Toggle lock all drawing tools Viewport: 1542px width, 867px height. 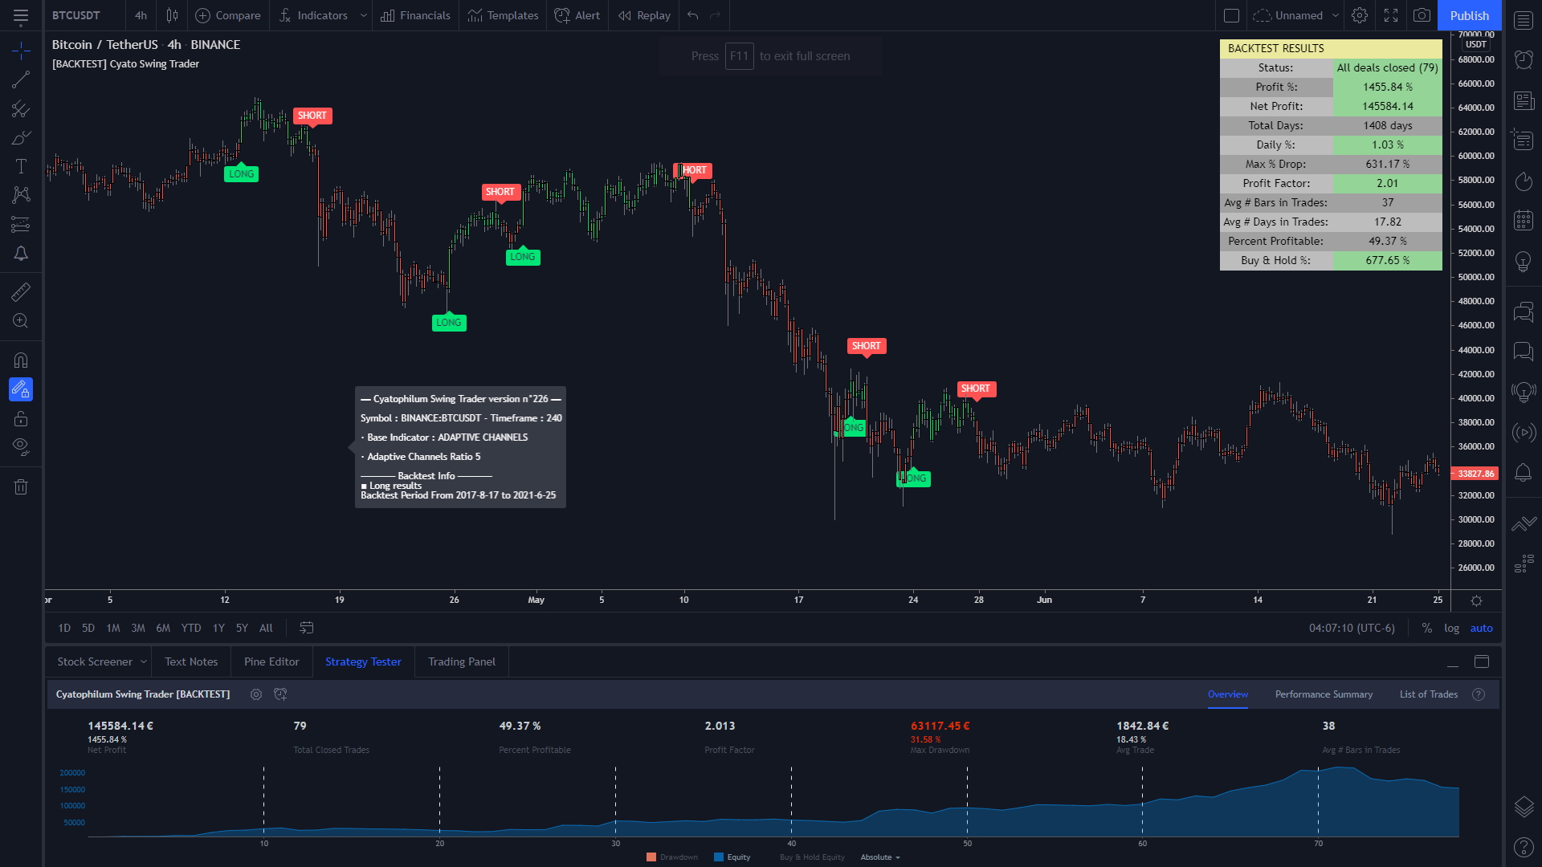(21, 418)
